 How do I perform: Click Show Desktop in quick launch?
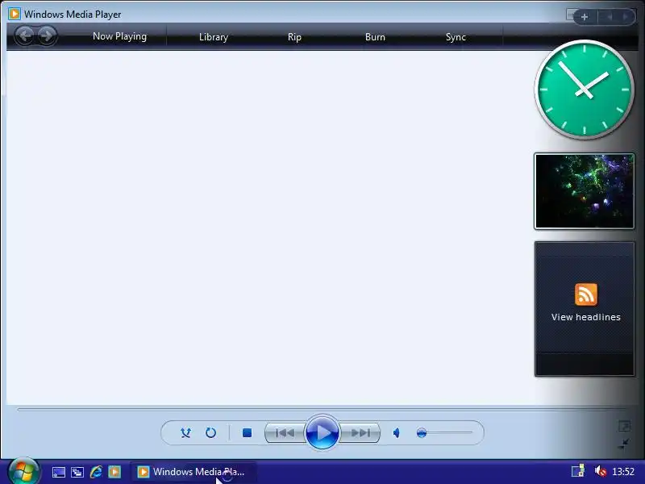click(58, 472)
